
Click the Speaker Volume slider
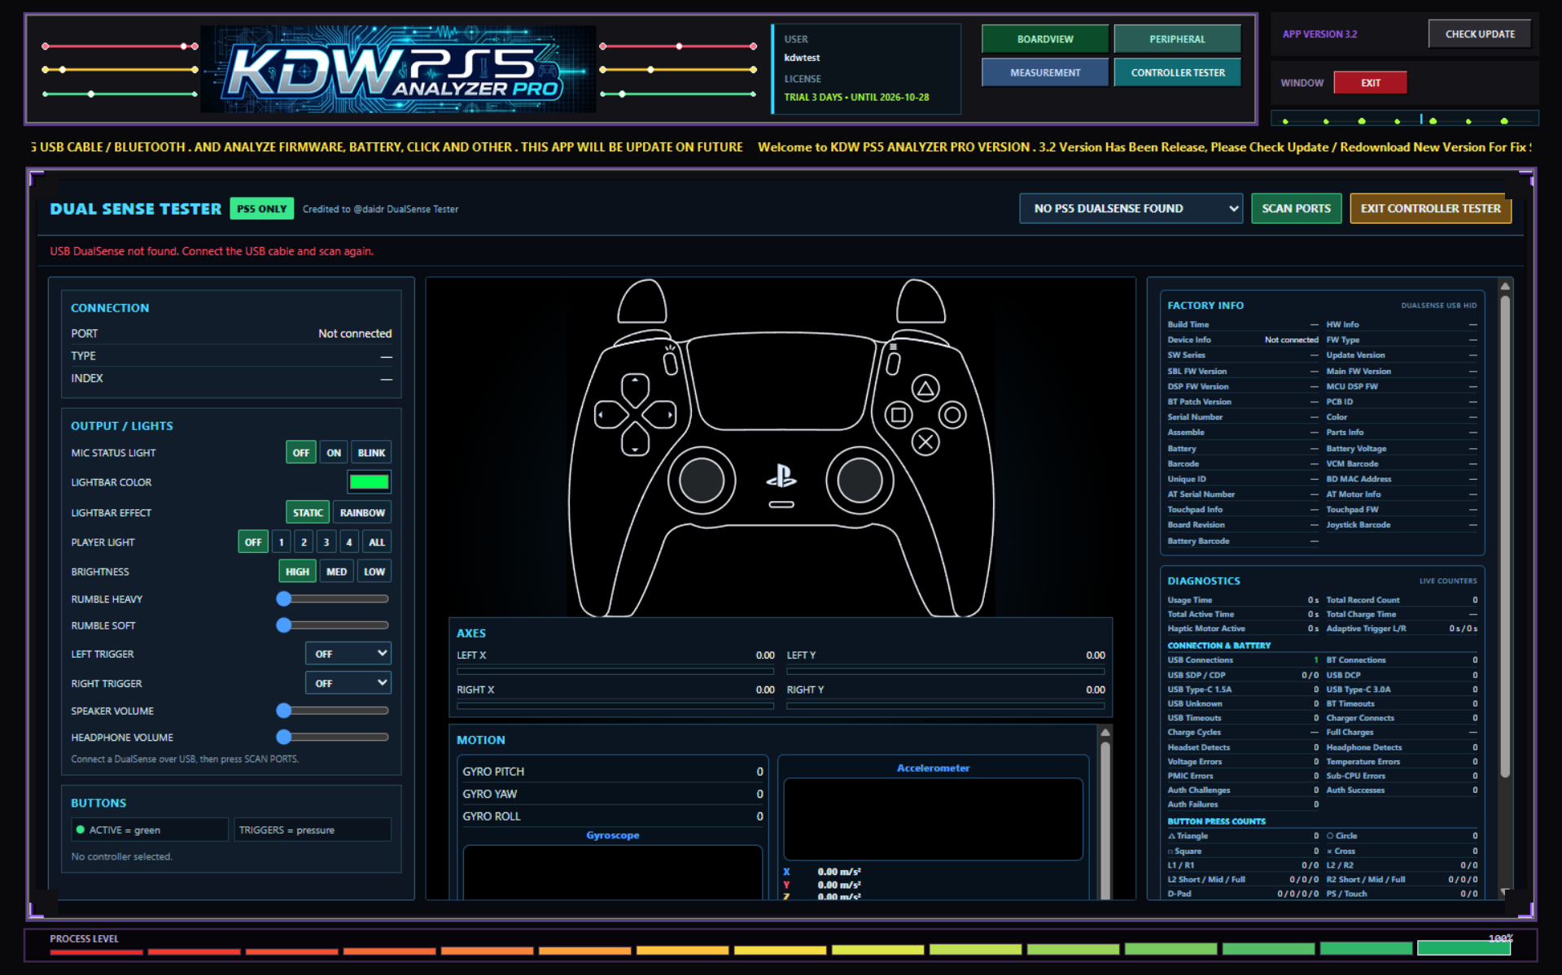(333, 711)
